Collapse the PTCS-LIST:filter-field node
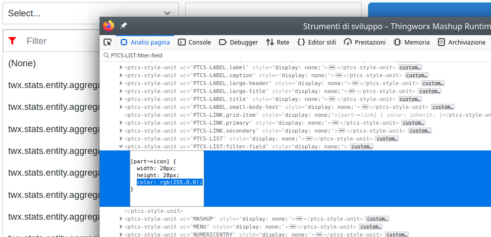 pos(121,146)
